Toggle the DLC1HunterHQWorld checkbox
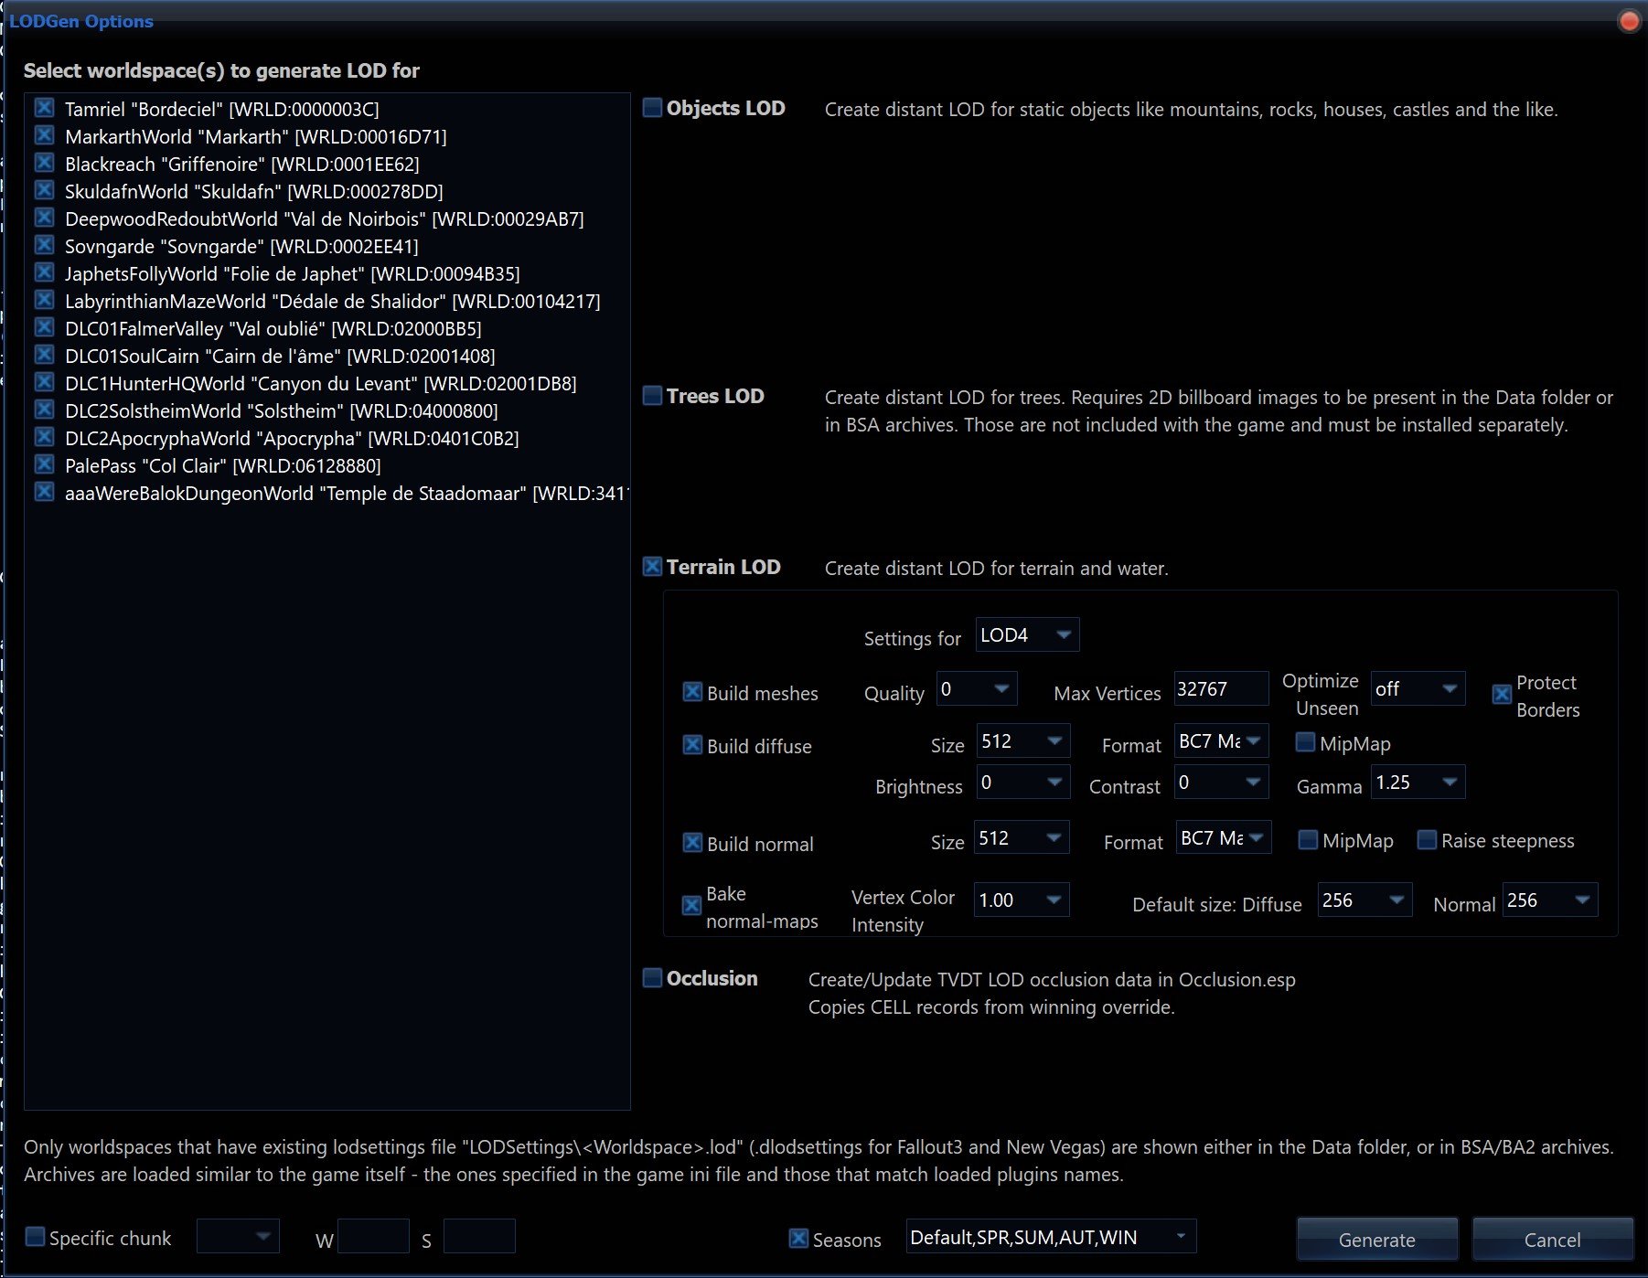The height and width of the screenshot is (1278, 1648). click(x=44, y=382)
